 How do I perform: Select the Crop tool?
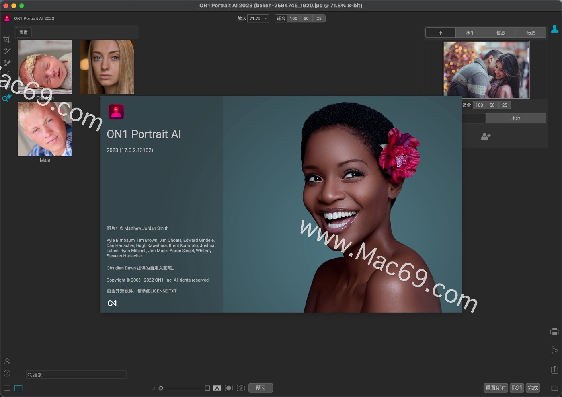click(7, 39)
